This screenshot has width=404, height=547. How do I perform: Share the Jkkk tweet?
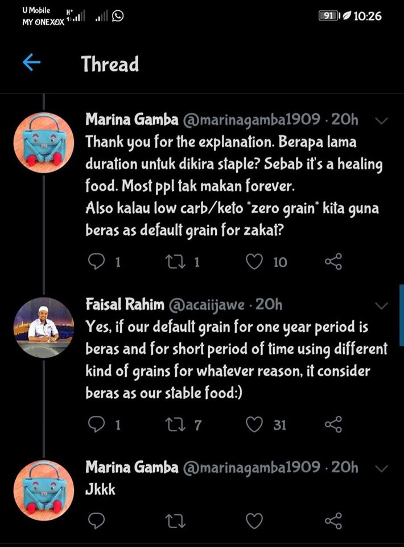pyautogui.click(x=333, y=521)
